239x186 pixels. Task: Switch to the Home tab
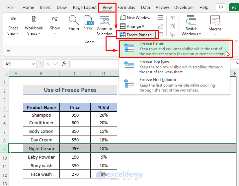[x=28, y=8]
